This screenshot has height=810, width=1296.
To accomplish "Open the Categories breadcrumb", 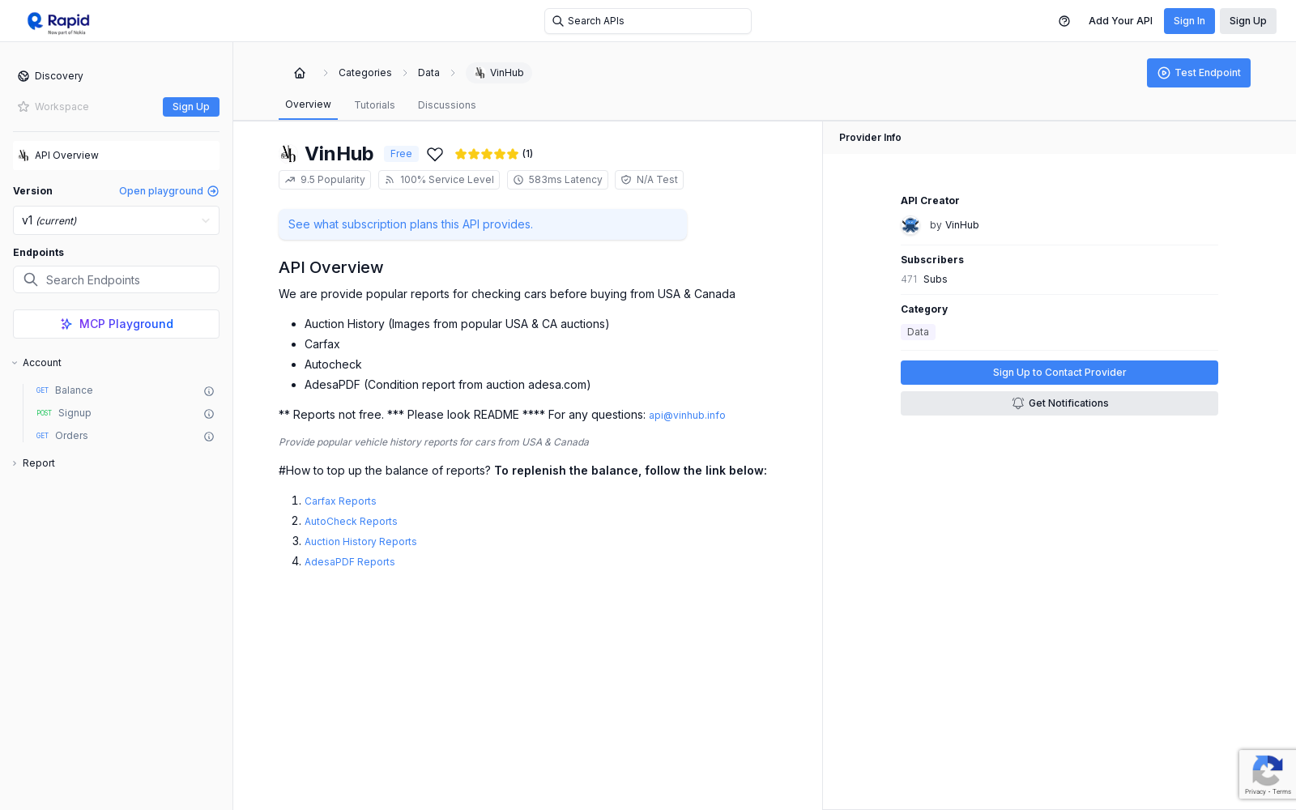I will (365, 73).
